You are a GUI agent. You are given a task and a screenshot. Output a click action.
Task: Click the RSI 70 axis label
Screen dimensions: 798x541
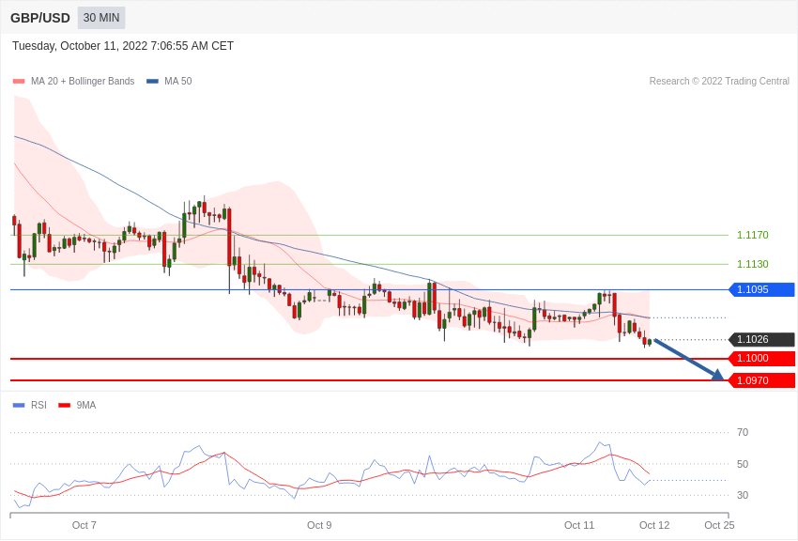[x=743, y=433]
